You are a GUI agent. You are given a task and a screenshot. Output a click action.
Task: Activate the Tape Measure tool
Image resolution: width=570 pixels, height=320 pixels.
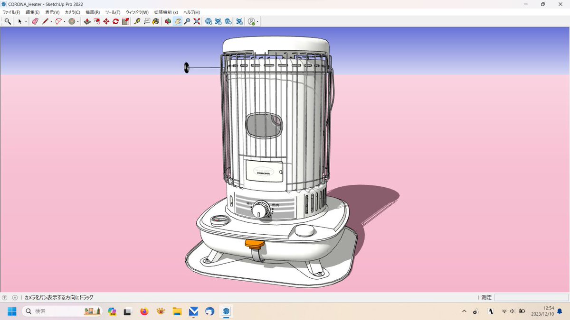tap(137, 21)
